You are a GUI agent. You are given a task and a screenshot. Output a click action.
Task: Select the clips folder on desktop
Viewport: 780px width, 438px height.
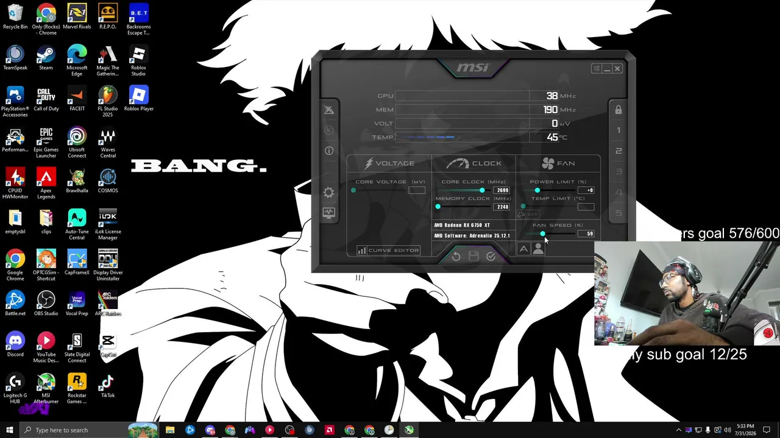[x=46, y=221]
